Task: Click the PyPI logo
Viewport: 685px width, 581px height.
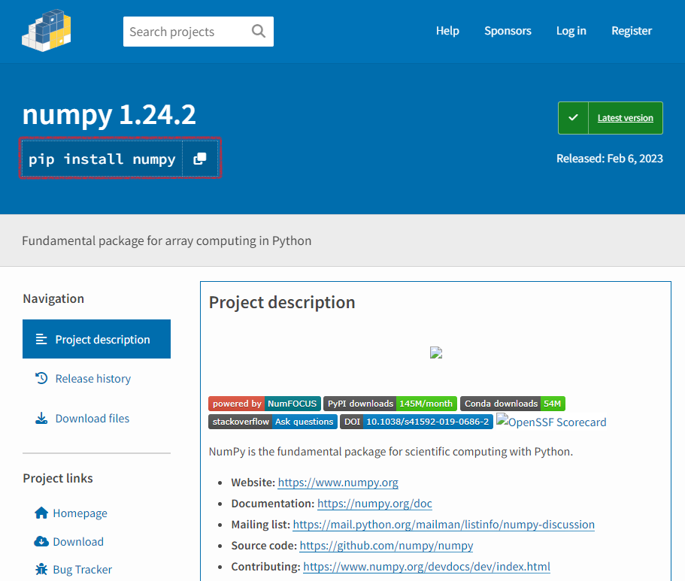Action: [47, 31]
